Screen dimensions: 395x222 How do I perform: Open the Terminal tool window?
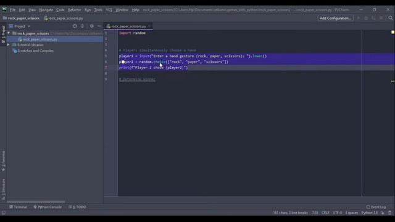(18, 207)
